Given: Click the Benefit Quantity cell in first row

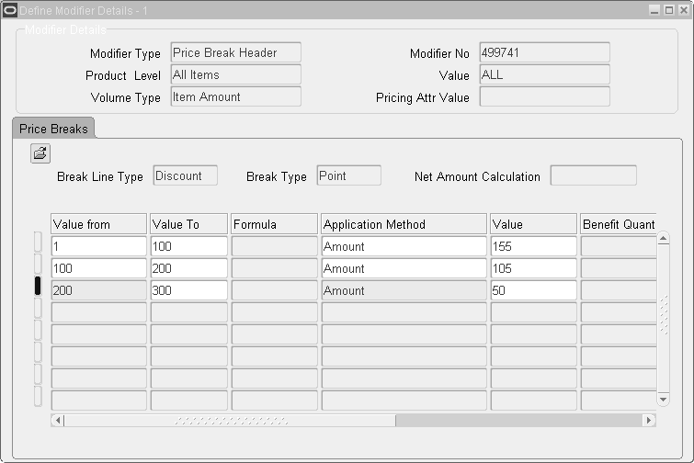Looking at the screenshot, I should pyautogui.click(x=619, y=246).
